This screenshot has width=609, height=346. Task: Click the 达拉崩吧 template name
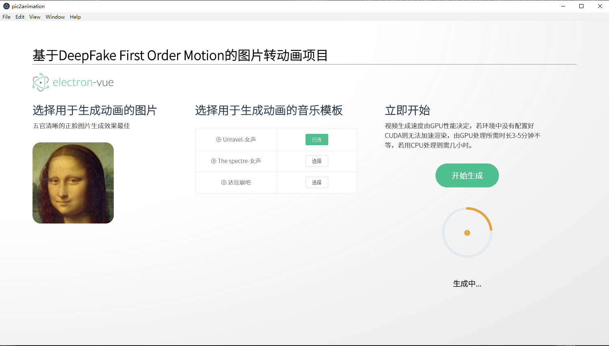[239, 183]
